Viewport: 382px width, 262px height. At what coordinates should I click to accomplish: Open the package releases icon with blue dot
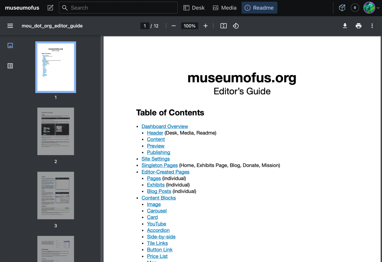(x=342, y=8)
